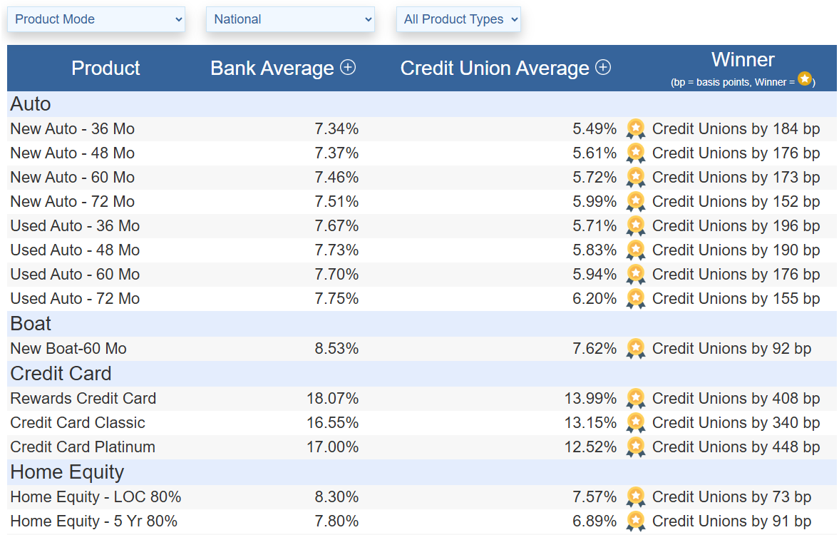Click winner medal icon for Home Equity - LOC 80%
The width and height of the screenshot is (839, 535).
coord(635,497)
